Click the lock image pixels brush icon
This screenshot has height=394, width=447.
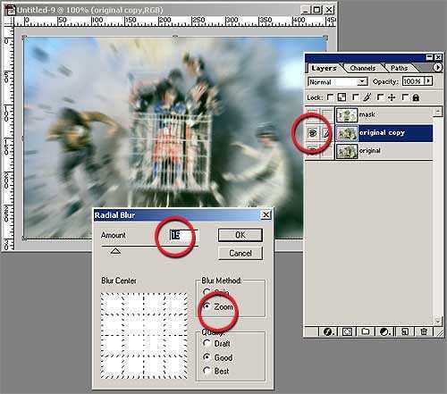pos(367,97)
